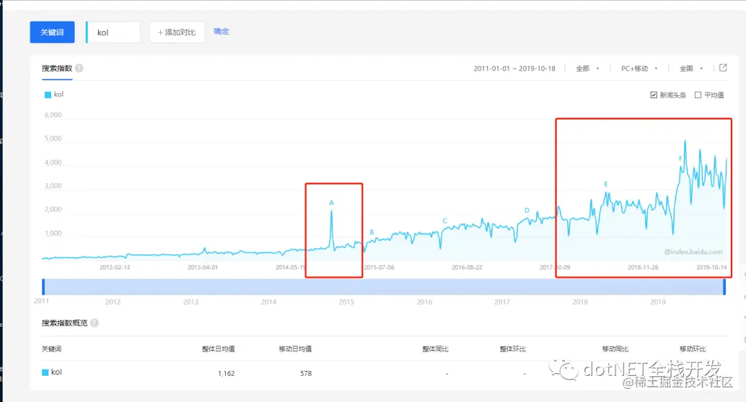Screen dimensions: 746x402
Task: Click the 整体同比 column header
Action: (435, 349)
